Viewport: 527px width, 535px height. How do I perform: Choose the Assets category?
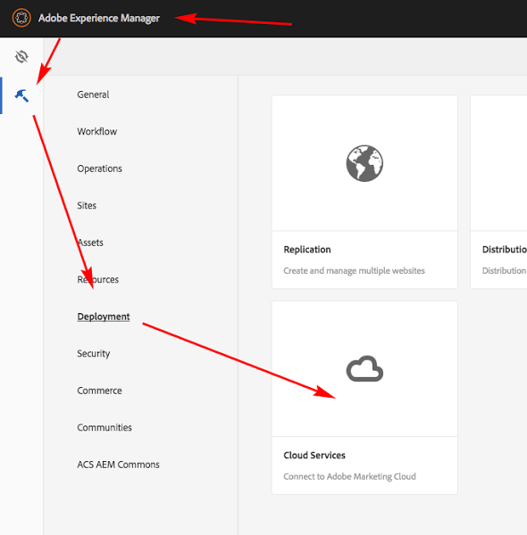(90, 243)
